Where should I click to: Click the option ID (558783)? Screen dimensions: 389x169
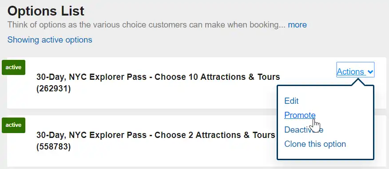pyautogui.click(x=53, y=147)
